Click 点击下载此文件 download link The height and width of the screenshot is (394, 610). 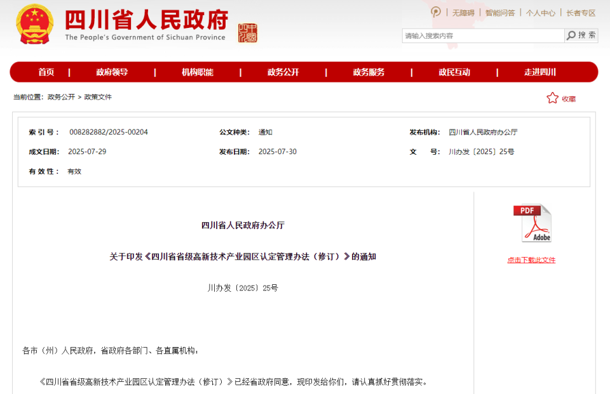pyautogui.click(x=531, y=260)
